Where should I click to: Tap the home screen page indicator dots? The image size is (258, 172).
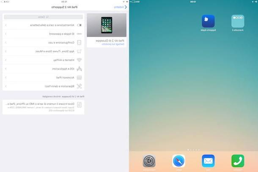point(194,150)
